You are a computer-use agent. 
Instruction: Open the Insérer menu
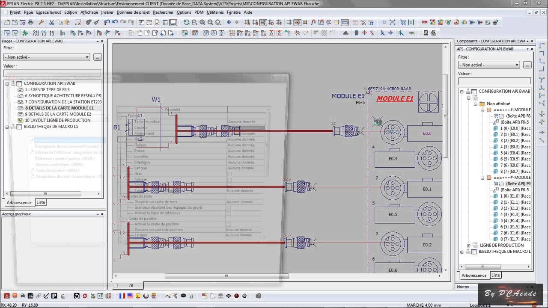(x=107, y=12)
